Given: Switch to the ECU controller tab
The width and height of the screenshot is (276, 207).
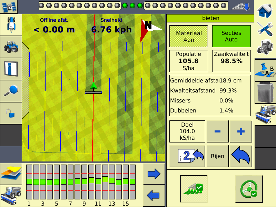Looking at the screenshot, I should pyautogui.click(x=265, y=92).
